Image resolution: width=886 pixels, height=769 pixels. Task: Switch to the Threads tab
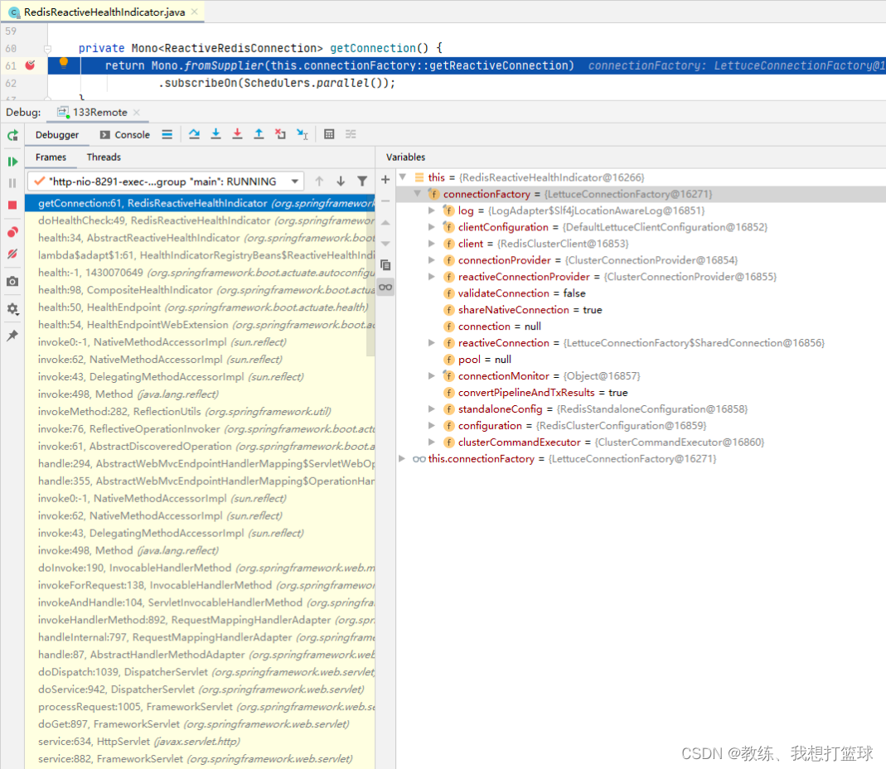click(103, 157)
